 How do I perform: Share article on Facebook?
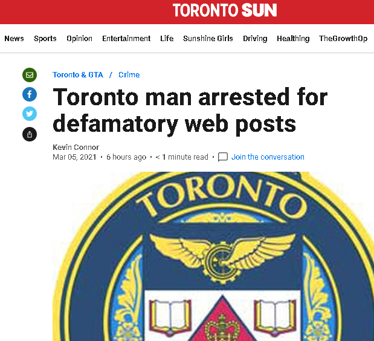(30, 94)
